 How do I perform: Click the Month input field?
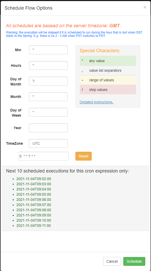48,97
